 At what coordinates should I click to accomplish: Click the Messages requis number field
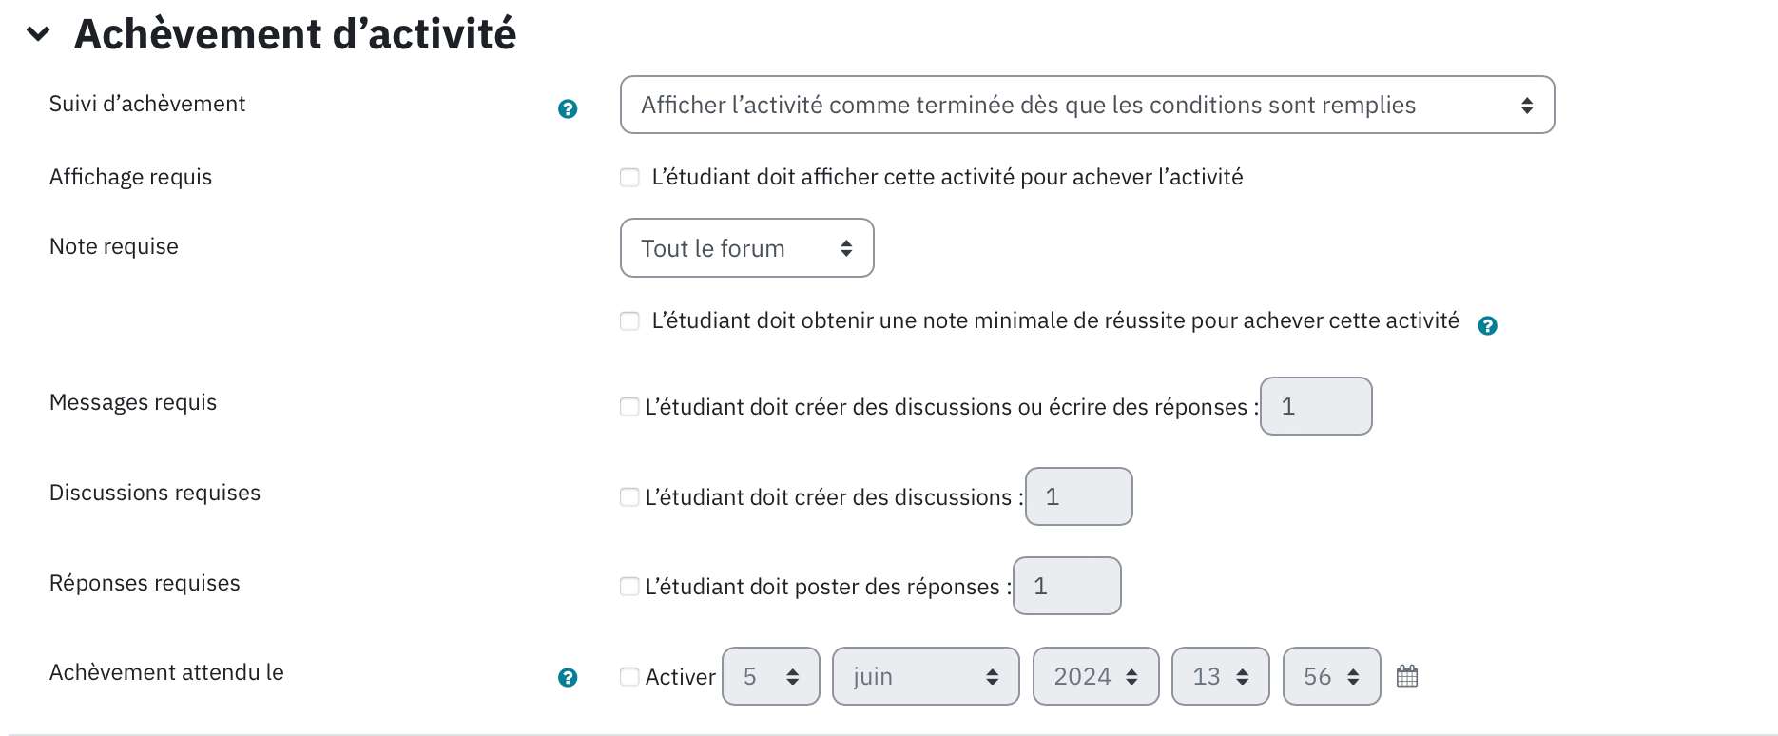tap(1316, 406)
